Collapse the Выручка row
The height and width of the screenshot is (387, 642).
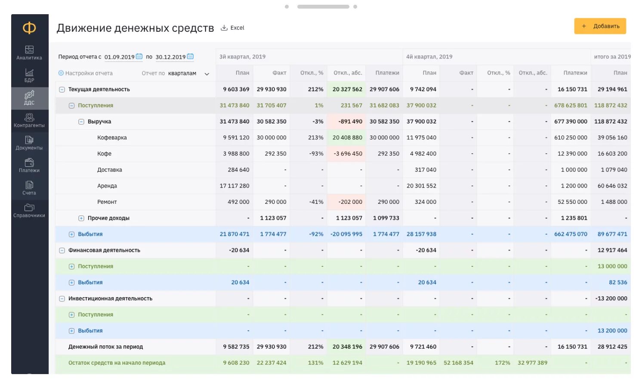point(81,122)
